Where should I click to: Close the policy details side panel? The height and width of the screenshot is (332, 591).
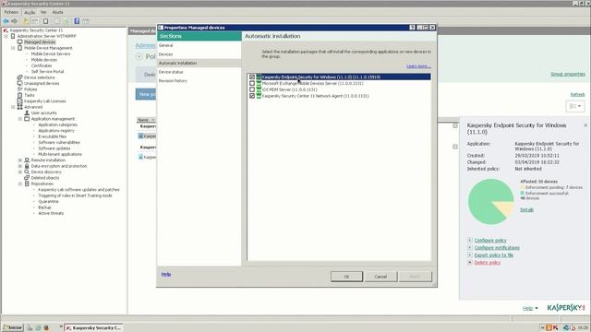coord(585,125)
